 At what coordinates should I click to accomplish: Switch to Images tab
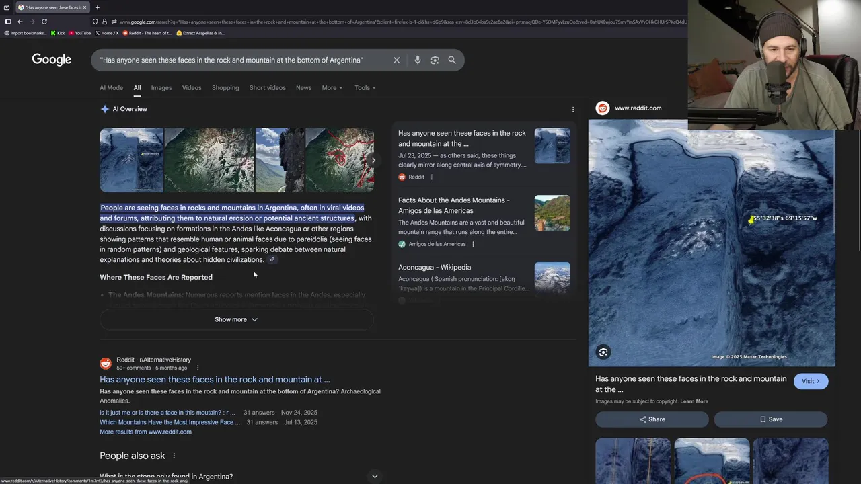pyautogui.click(x=161, y=88)
